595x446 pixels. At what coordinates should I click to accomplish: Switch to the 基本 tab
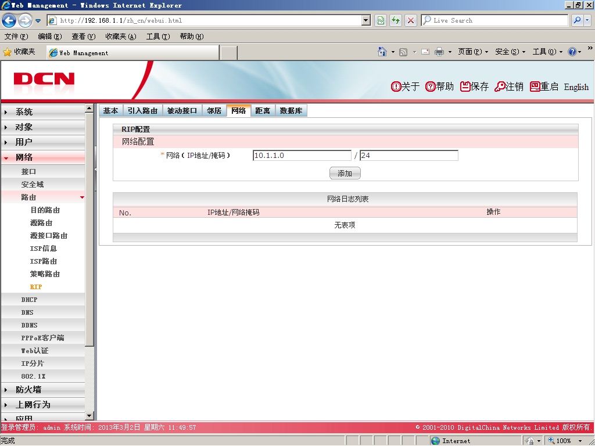[111, 111]
